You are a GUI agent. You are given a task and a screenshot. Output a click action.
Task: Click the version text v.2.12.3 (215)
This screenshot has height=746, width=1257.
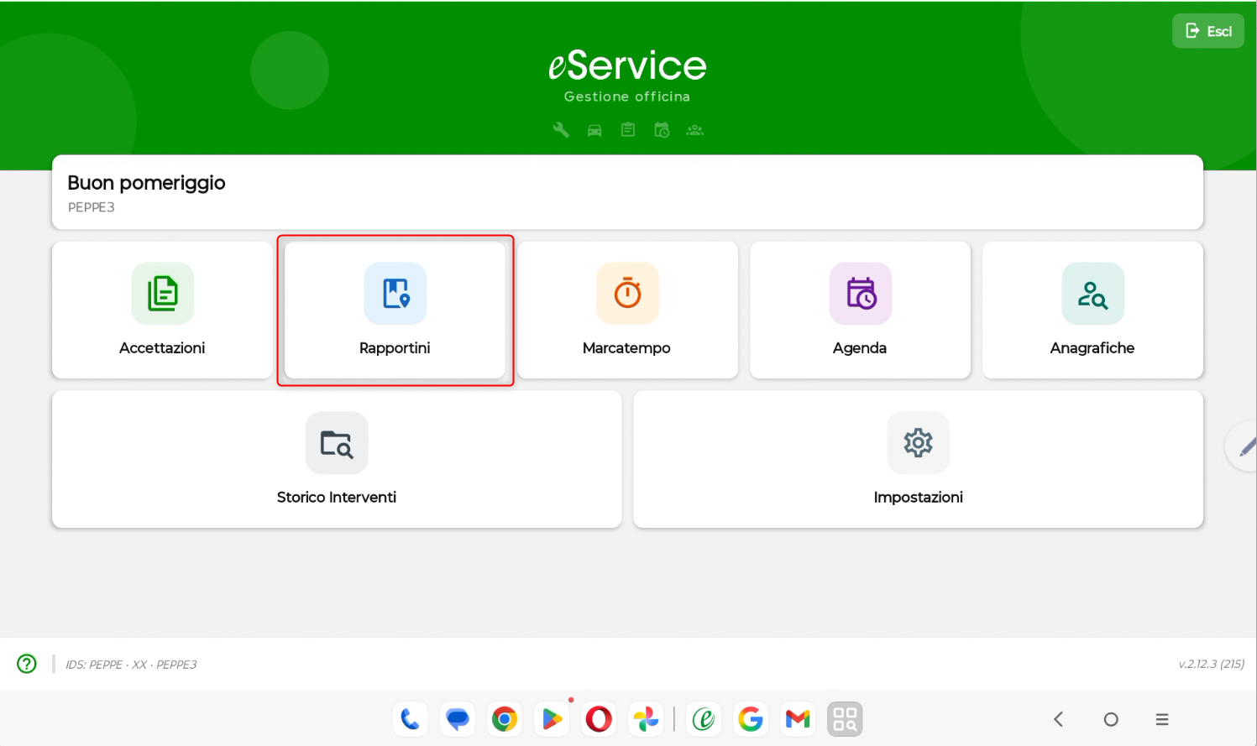[1211, 664]
